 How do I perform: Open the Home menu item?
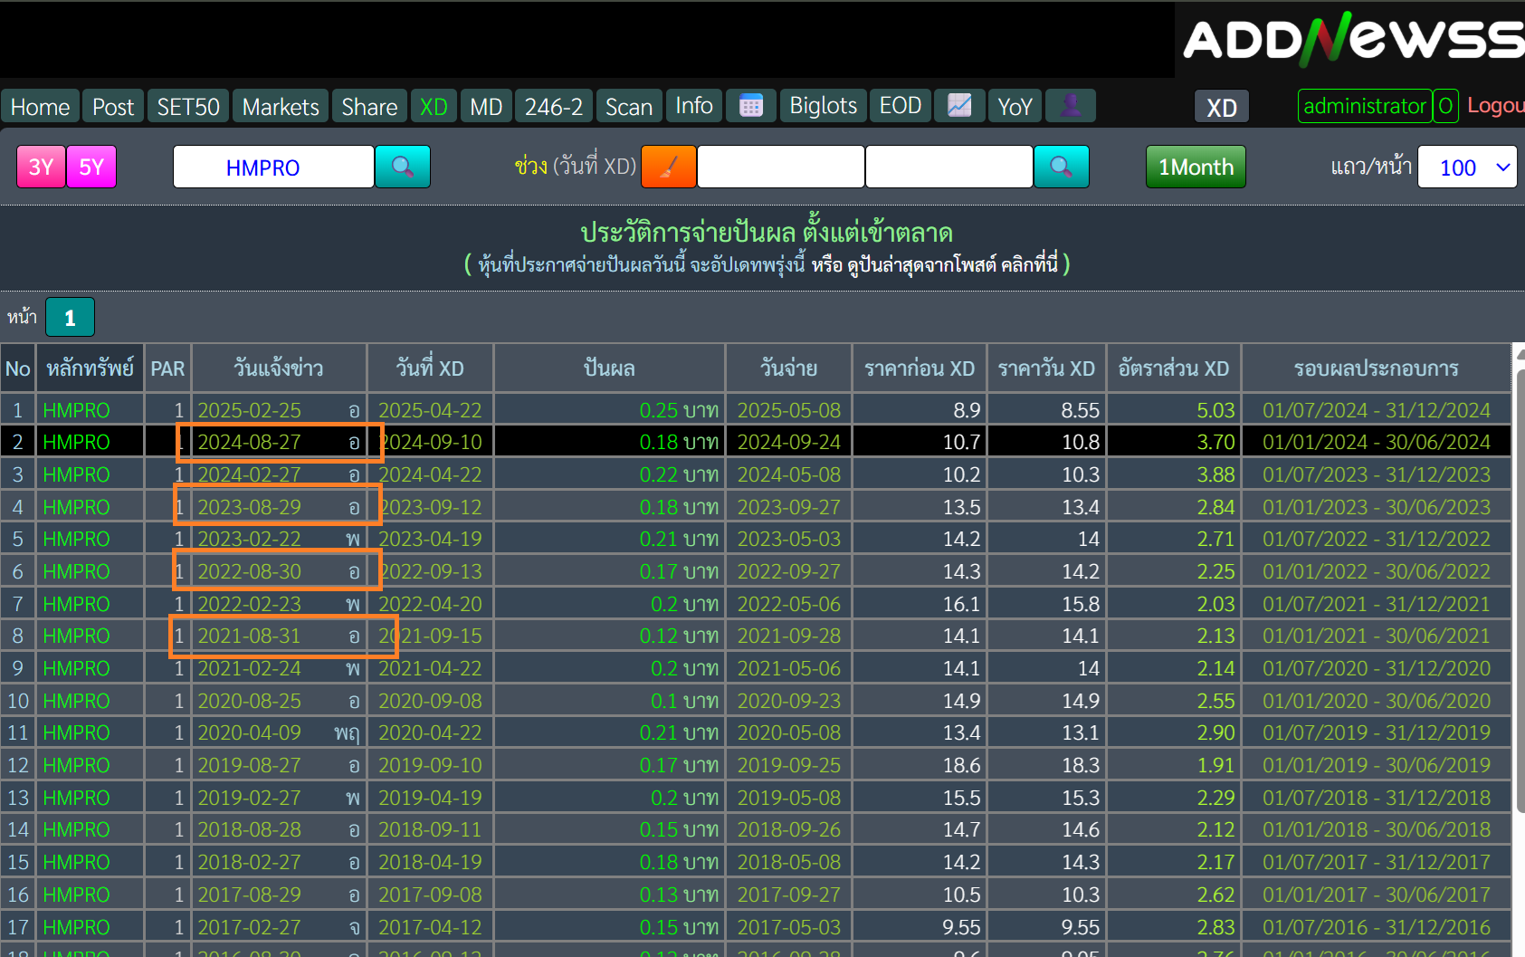[x=40, y=107]
